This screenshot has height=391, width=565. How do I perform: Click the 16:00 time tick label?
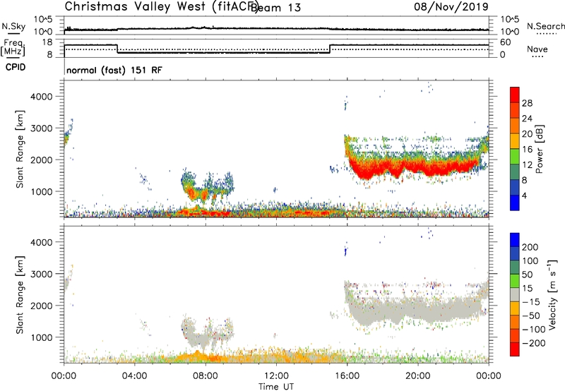(x=347, y=376)
